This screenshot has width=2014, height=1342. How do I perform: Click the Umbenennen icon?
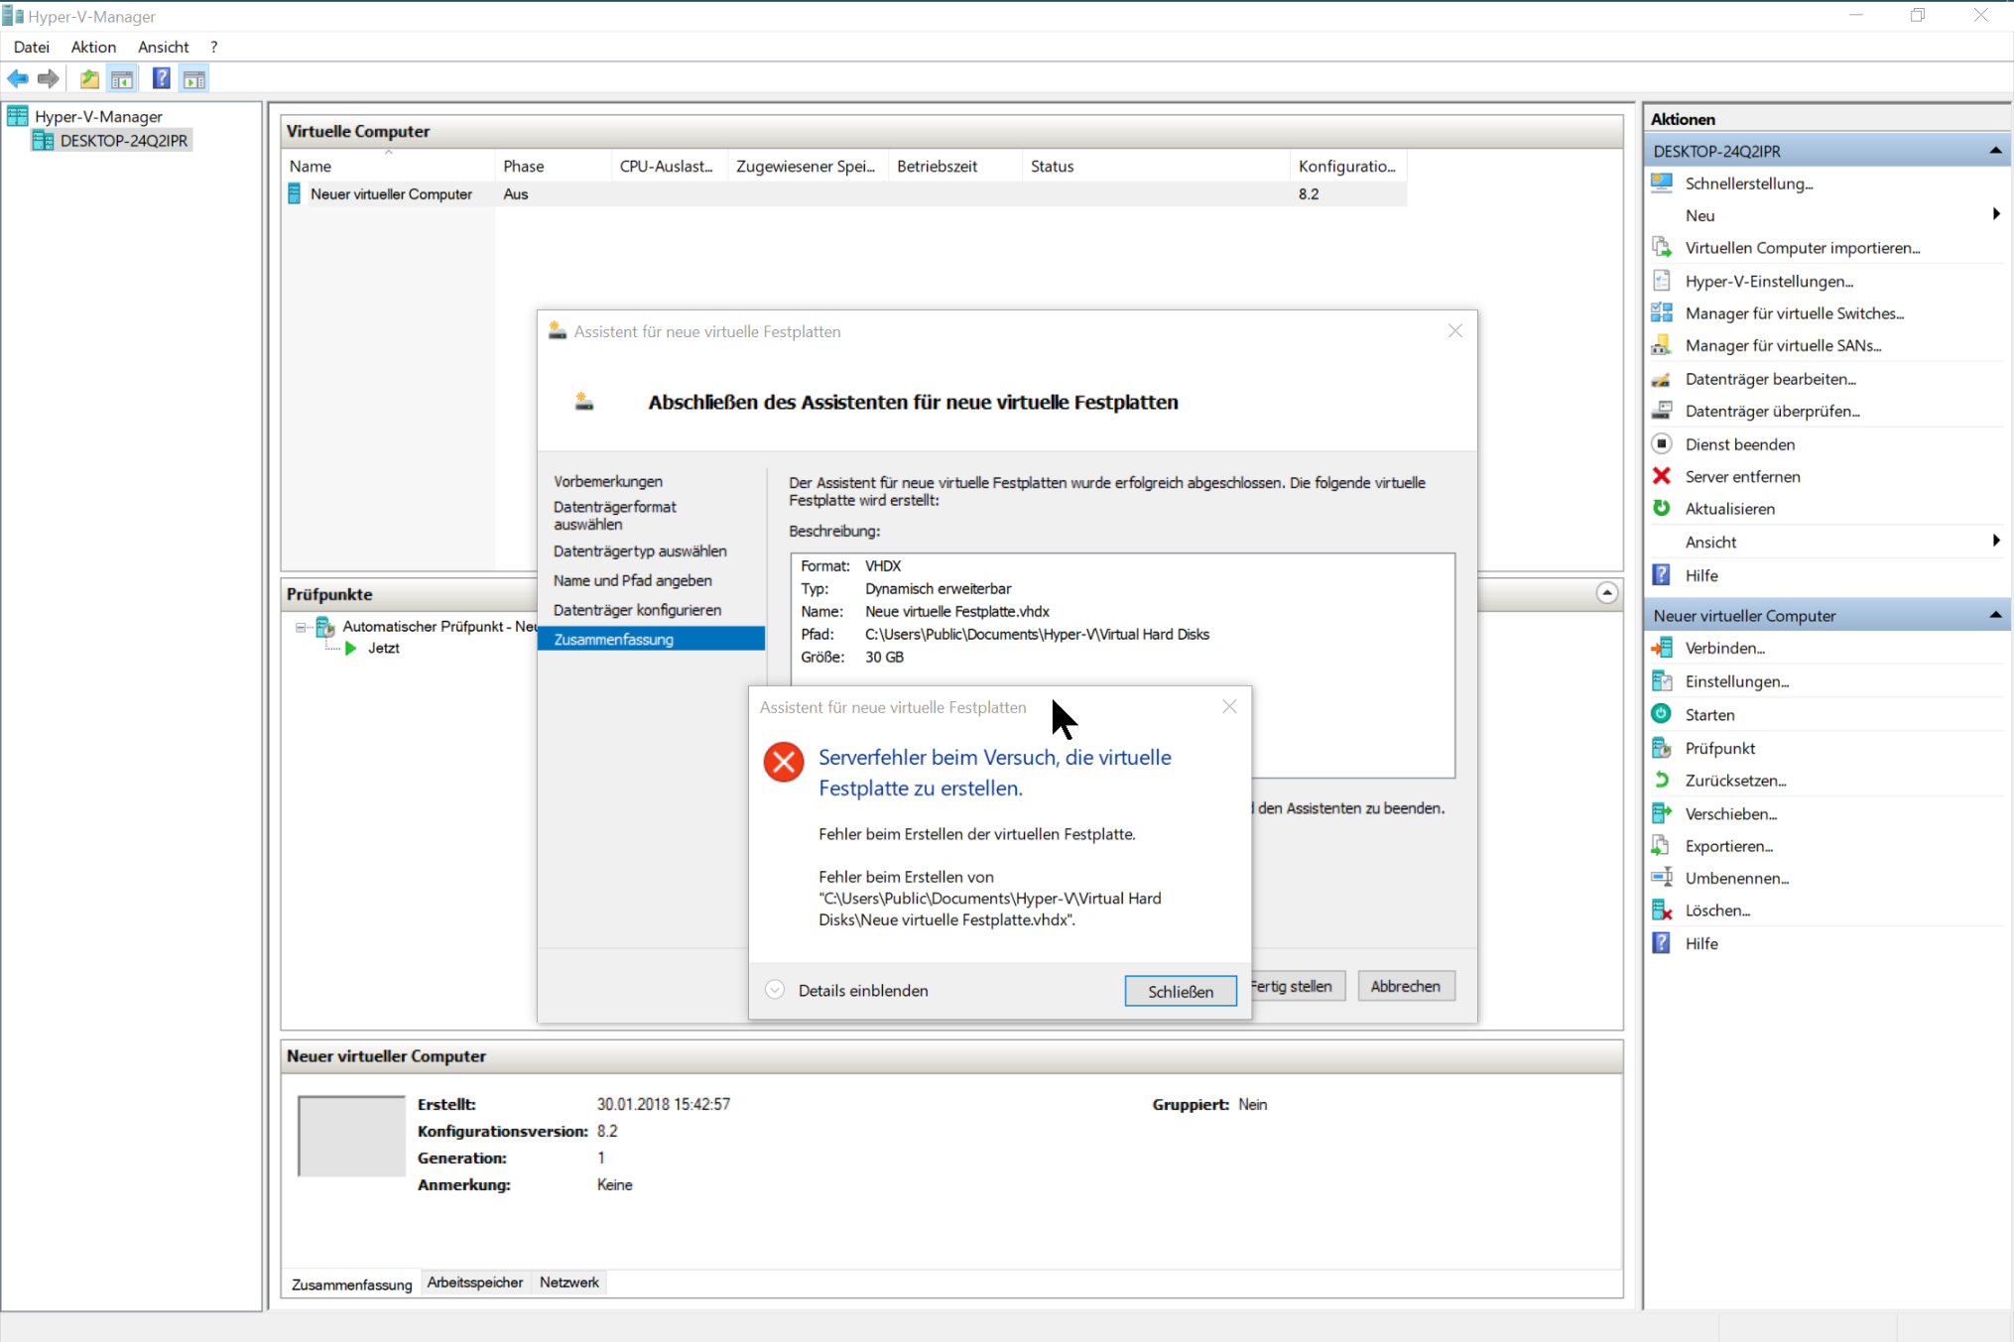(x=1662, y=878)
